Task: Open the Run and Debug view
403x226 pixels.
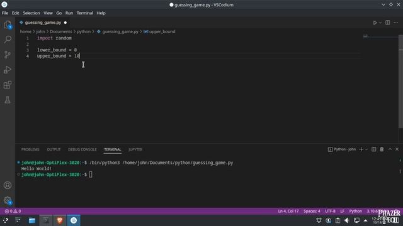Action: tap(8, 70)
